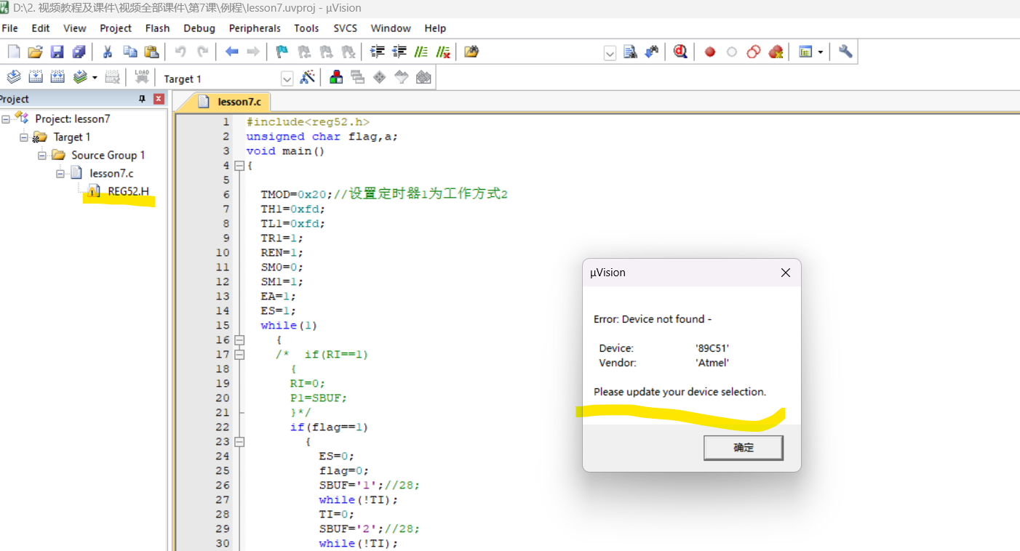
Task: Comment selection with green slashes icon
Action: coord(421,52)
